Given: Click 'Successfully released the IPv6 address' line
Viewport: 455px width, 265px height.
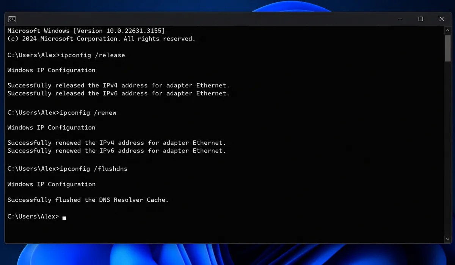Looking at the screenshot, I should coord(119,93).
